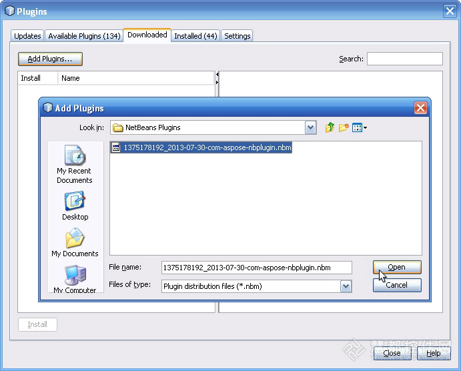This screenshot has height=371, width=461.
Task: Cancel the Add Plugins dialog
Action: [x=397, y=285]
